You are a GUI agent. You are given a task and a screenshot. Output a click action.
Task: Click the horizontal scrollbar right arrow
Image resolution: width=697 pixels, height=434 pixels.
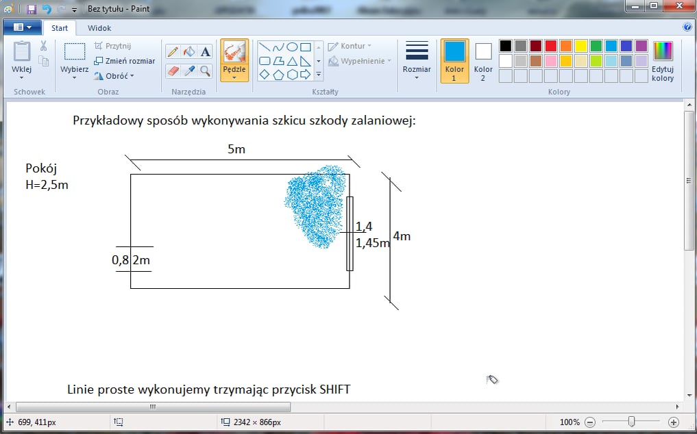[x=677, y=407]
